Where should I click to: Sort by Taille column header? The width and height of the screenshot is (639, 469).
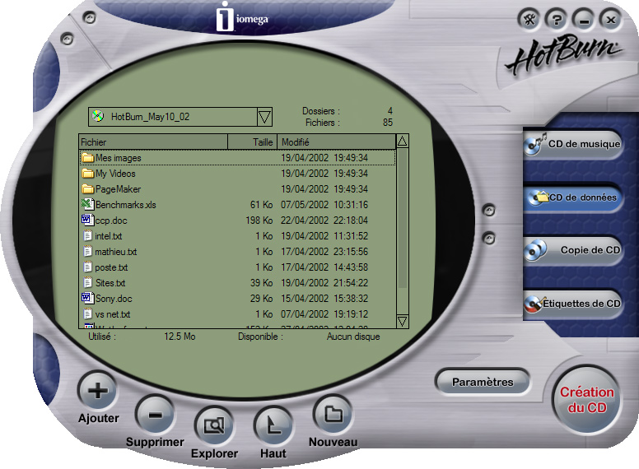252,142
